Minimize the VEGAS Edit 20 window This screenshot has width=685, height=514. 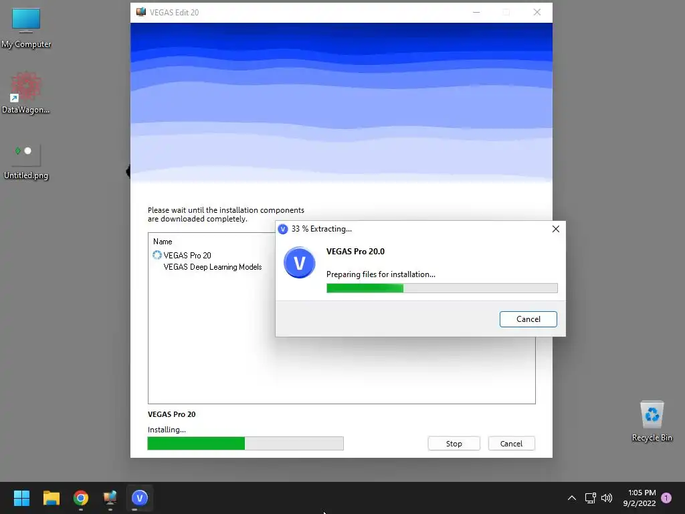(476, 12)
